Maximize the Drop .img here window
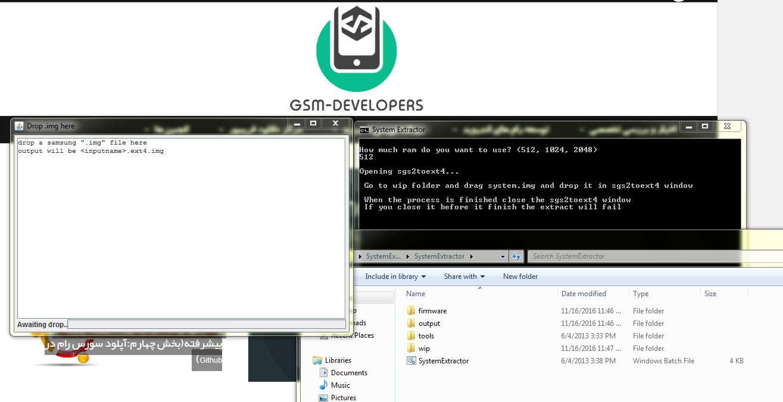 pyautogui.click(x=313, y=123)
